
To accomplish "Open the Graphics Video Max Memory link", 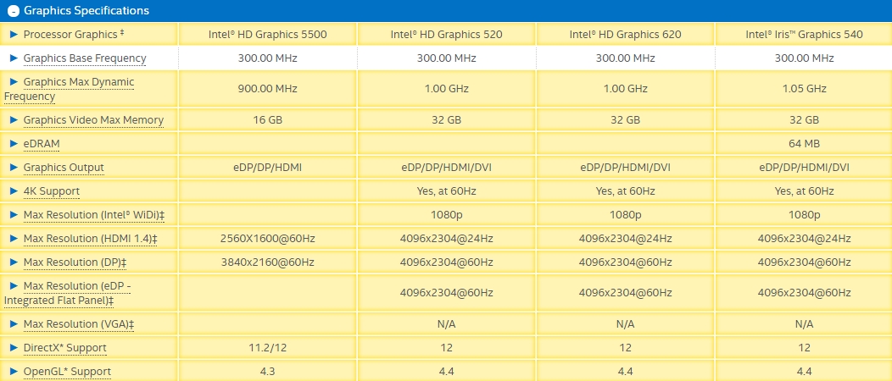I will point(93,120).
